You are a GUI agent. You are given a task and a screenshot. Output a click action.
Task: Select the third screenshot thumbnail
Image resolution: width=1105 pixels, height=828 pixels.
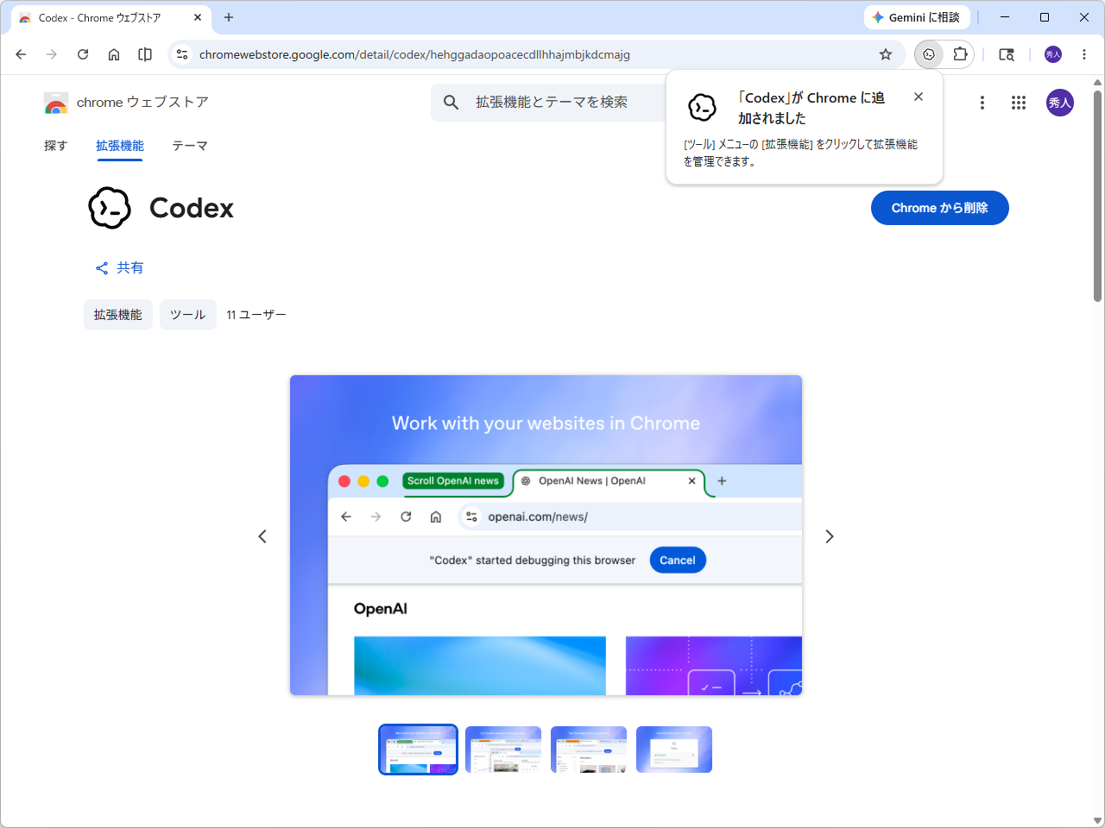click(589, 750)
